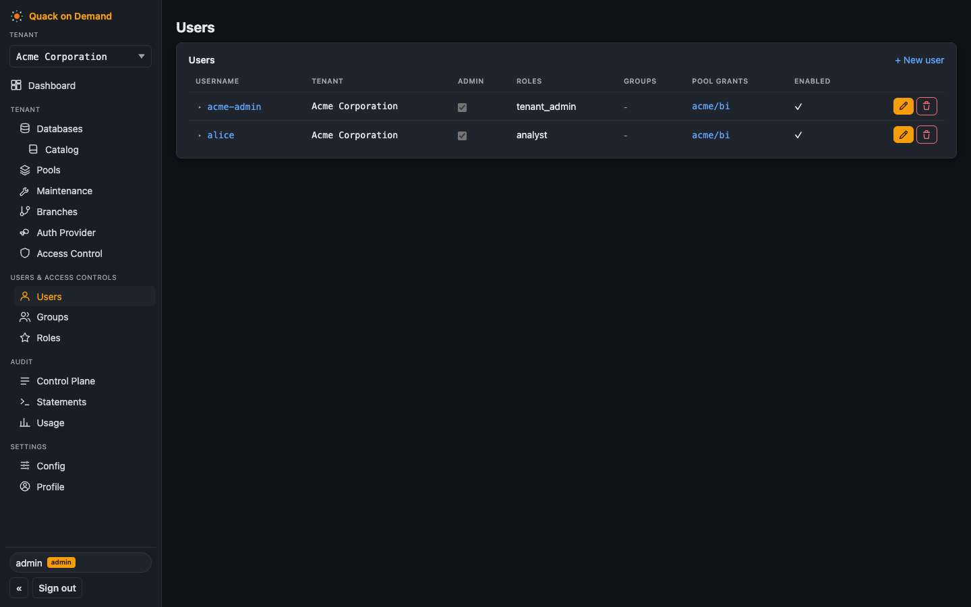
Task: Collapse the sidebar with the « button
Action: (x=19, y=588)
